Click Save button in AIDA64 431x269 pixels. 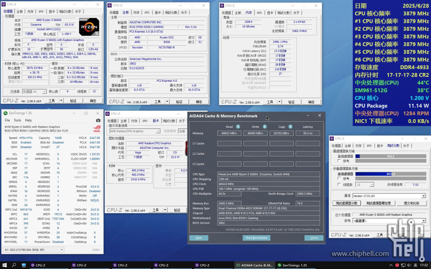[199, 238]
